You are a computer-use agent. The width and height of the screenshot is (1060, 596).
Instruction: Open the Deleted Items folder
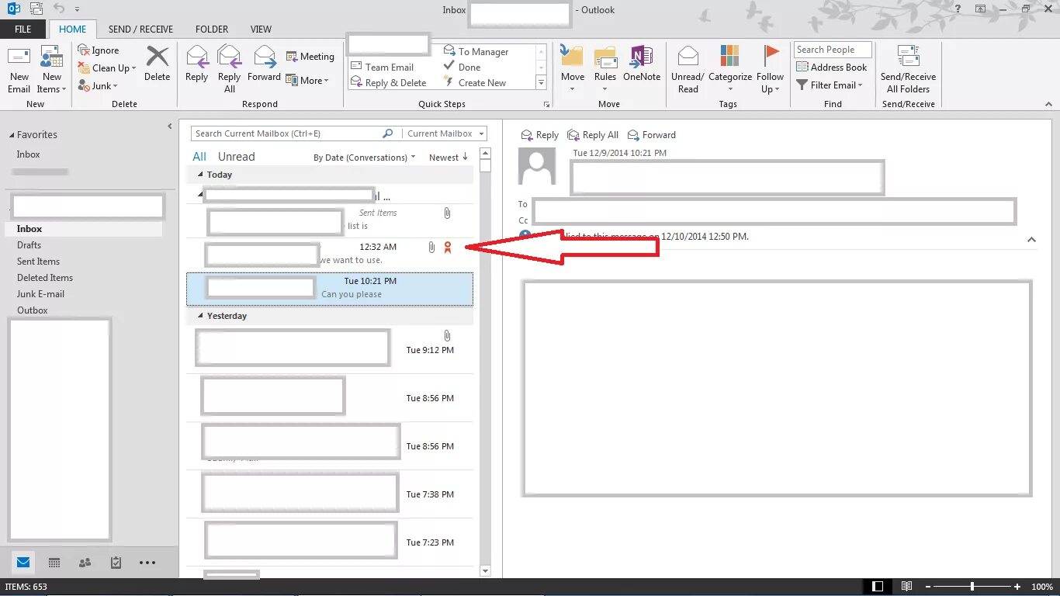45,278
